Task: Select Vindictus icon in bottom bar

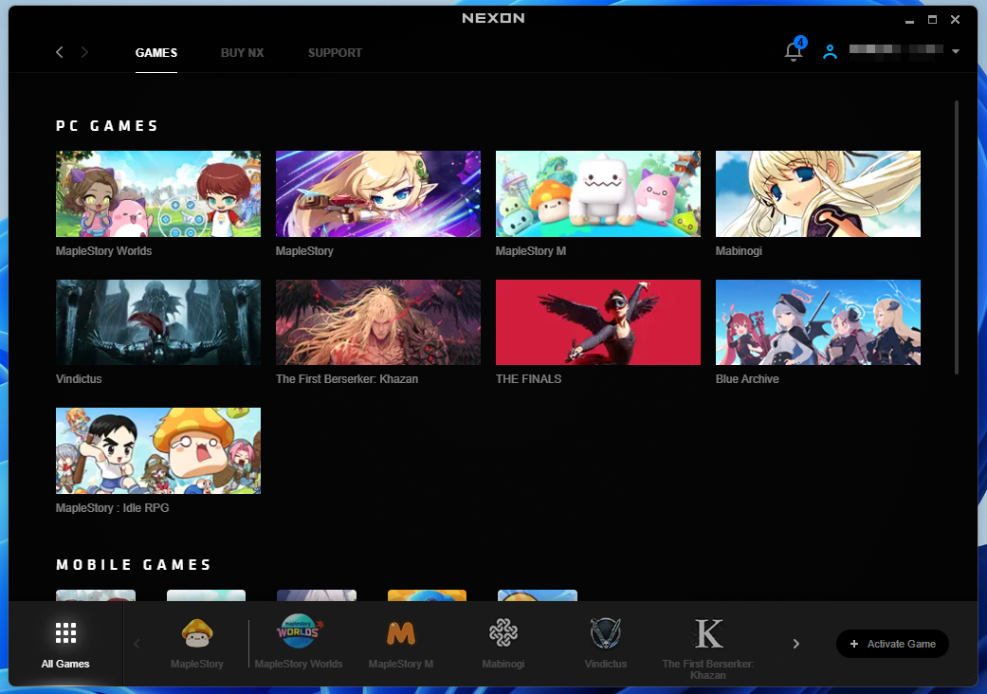Action: (x=606, y=632)
